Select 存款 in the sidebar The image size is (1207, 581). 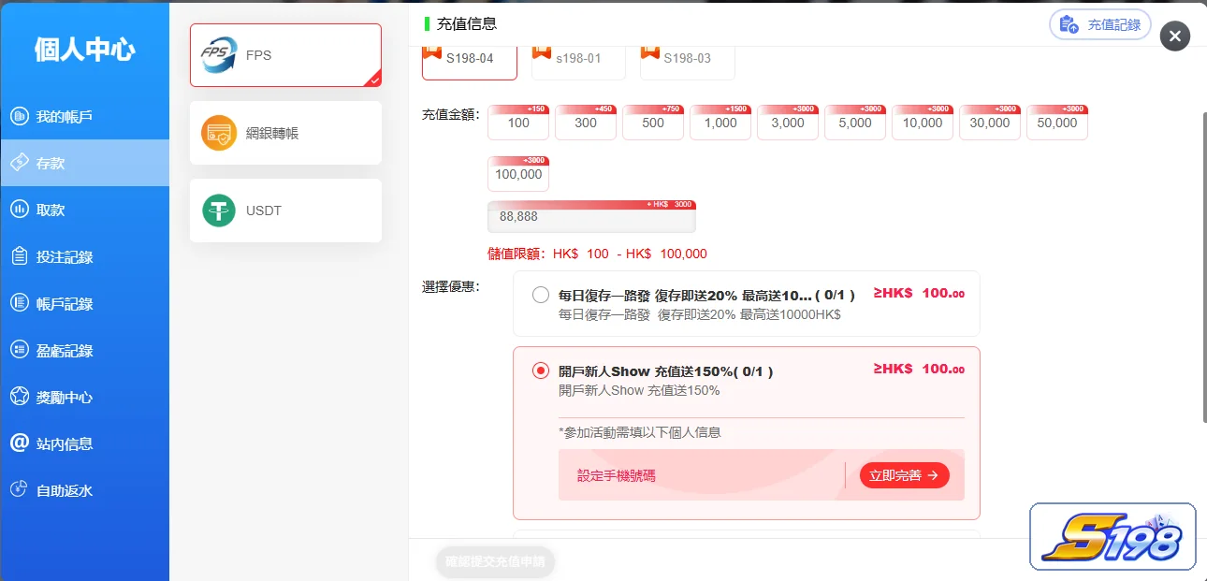coord(84,163)
